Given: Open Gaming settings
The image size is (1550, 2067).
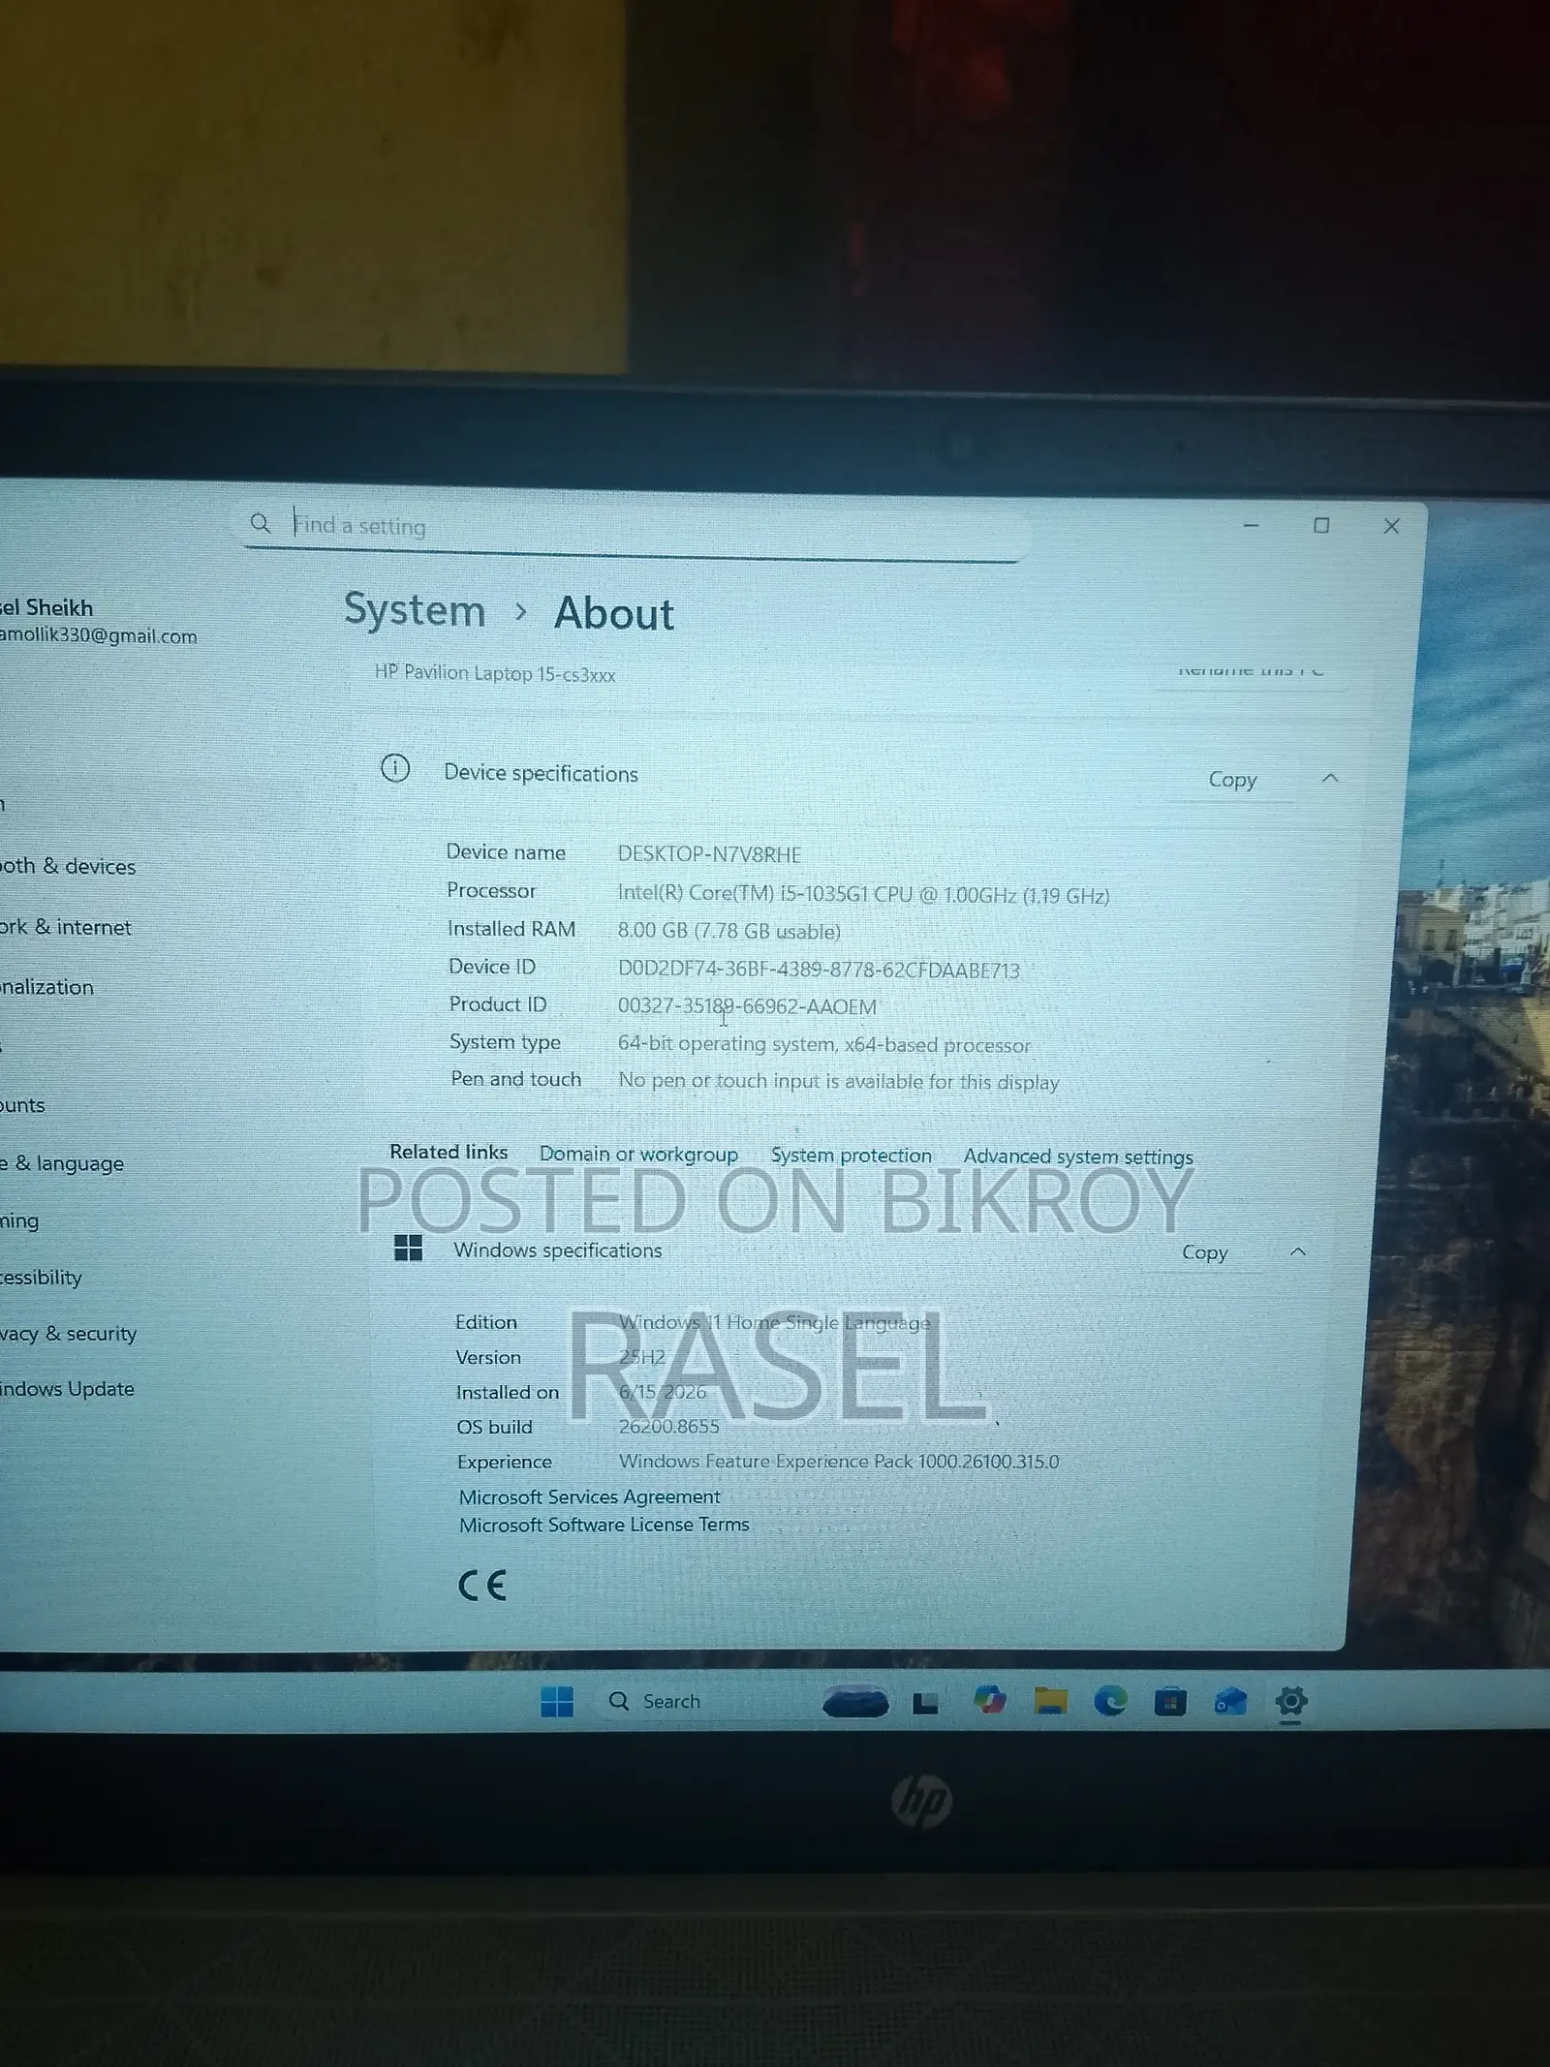Looking at the screenshot, I should coord(20,1220).
